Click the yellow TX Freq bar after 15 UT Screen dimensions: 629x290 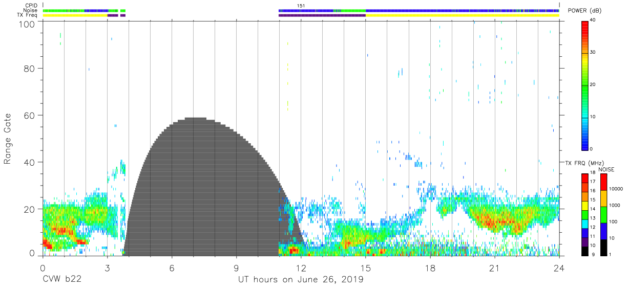[x=462, y=15]
